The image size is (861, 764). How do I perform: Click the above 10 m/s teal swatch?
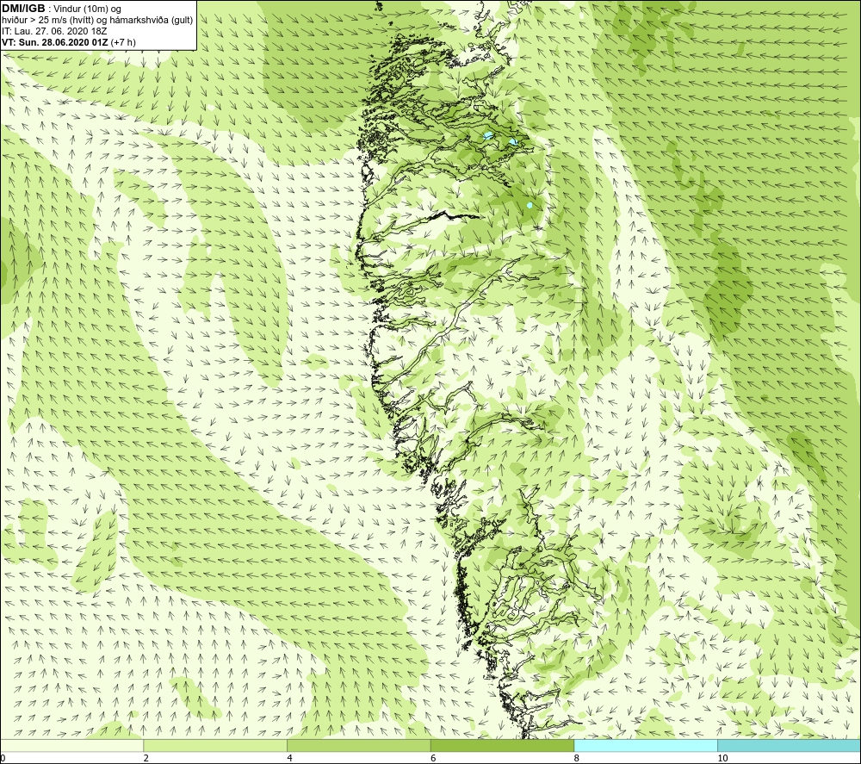coord(789,745)
